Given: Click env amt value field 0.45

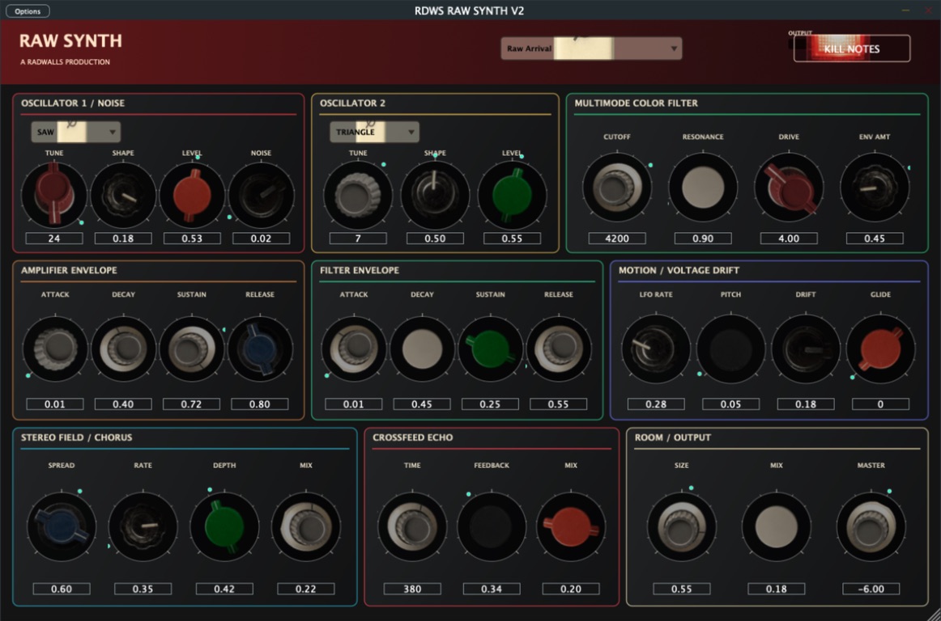Looking at the screenshot, I should [875, 239].
